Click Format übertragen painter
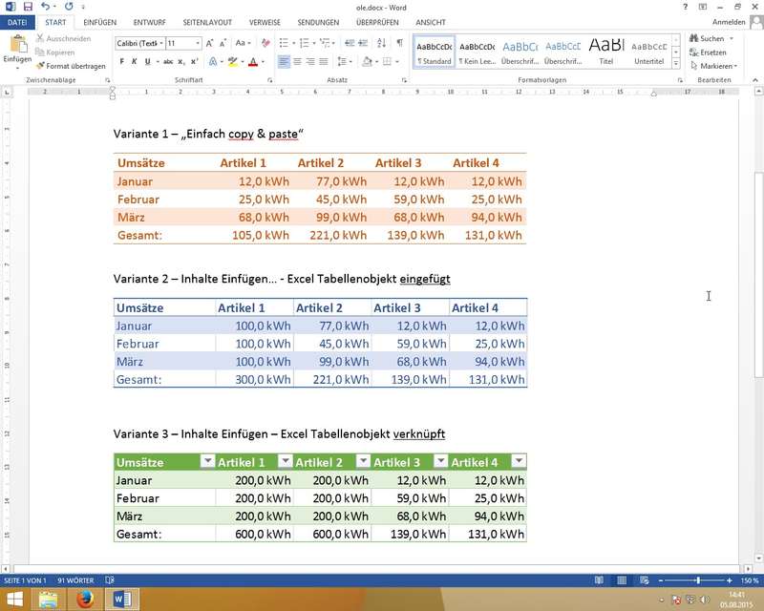Viewport: 764px width, 611px height. click(71, 66)
